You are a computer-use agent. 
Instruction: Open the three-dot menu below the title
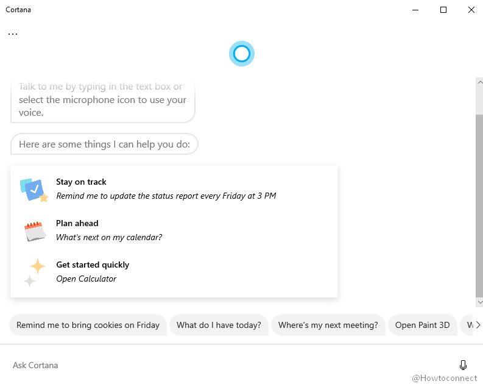(13, 34)
